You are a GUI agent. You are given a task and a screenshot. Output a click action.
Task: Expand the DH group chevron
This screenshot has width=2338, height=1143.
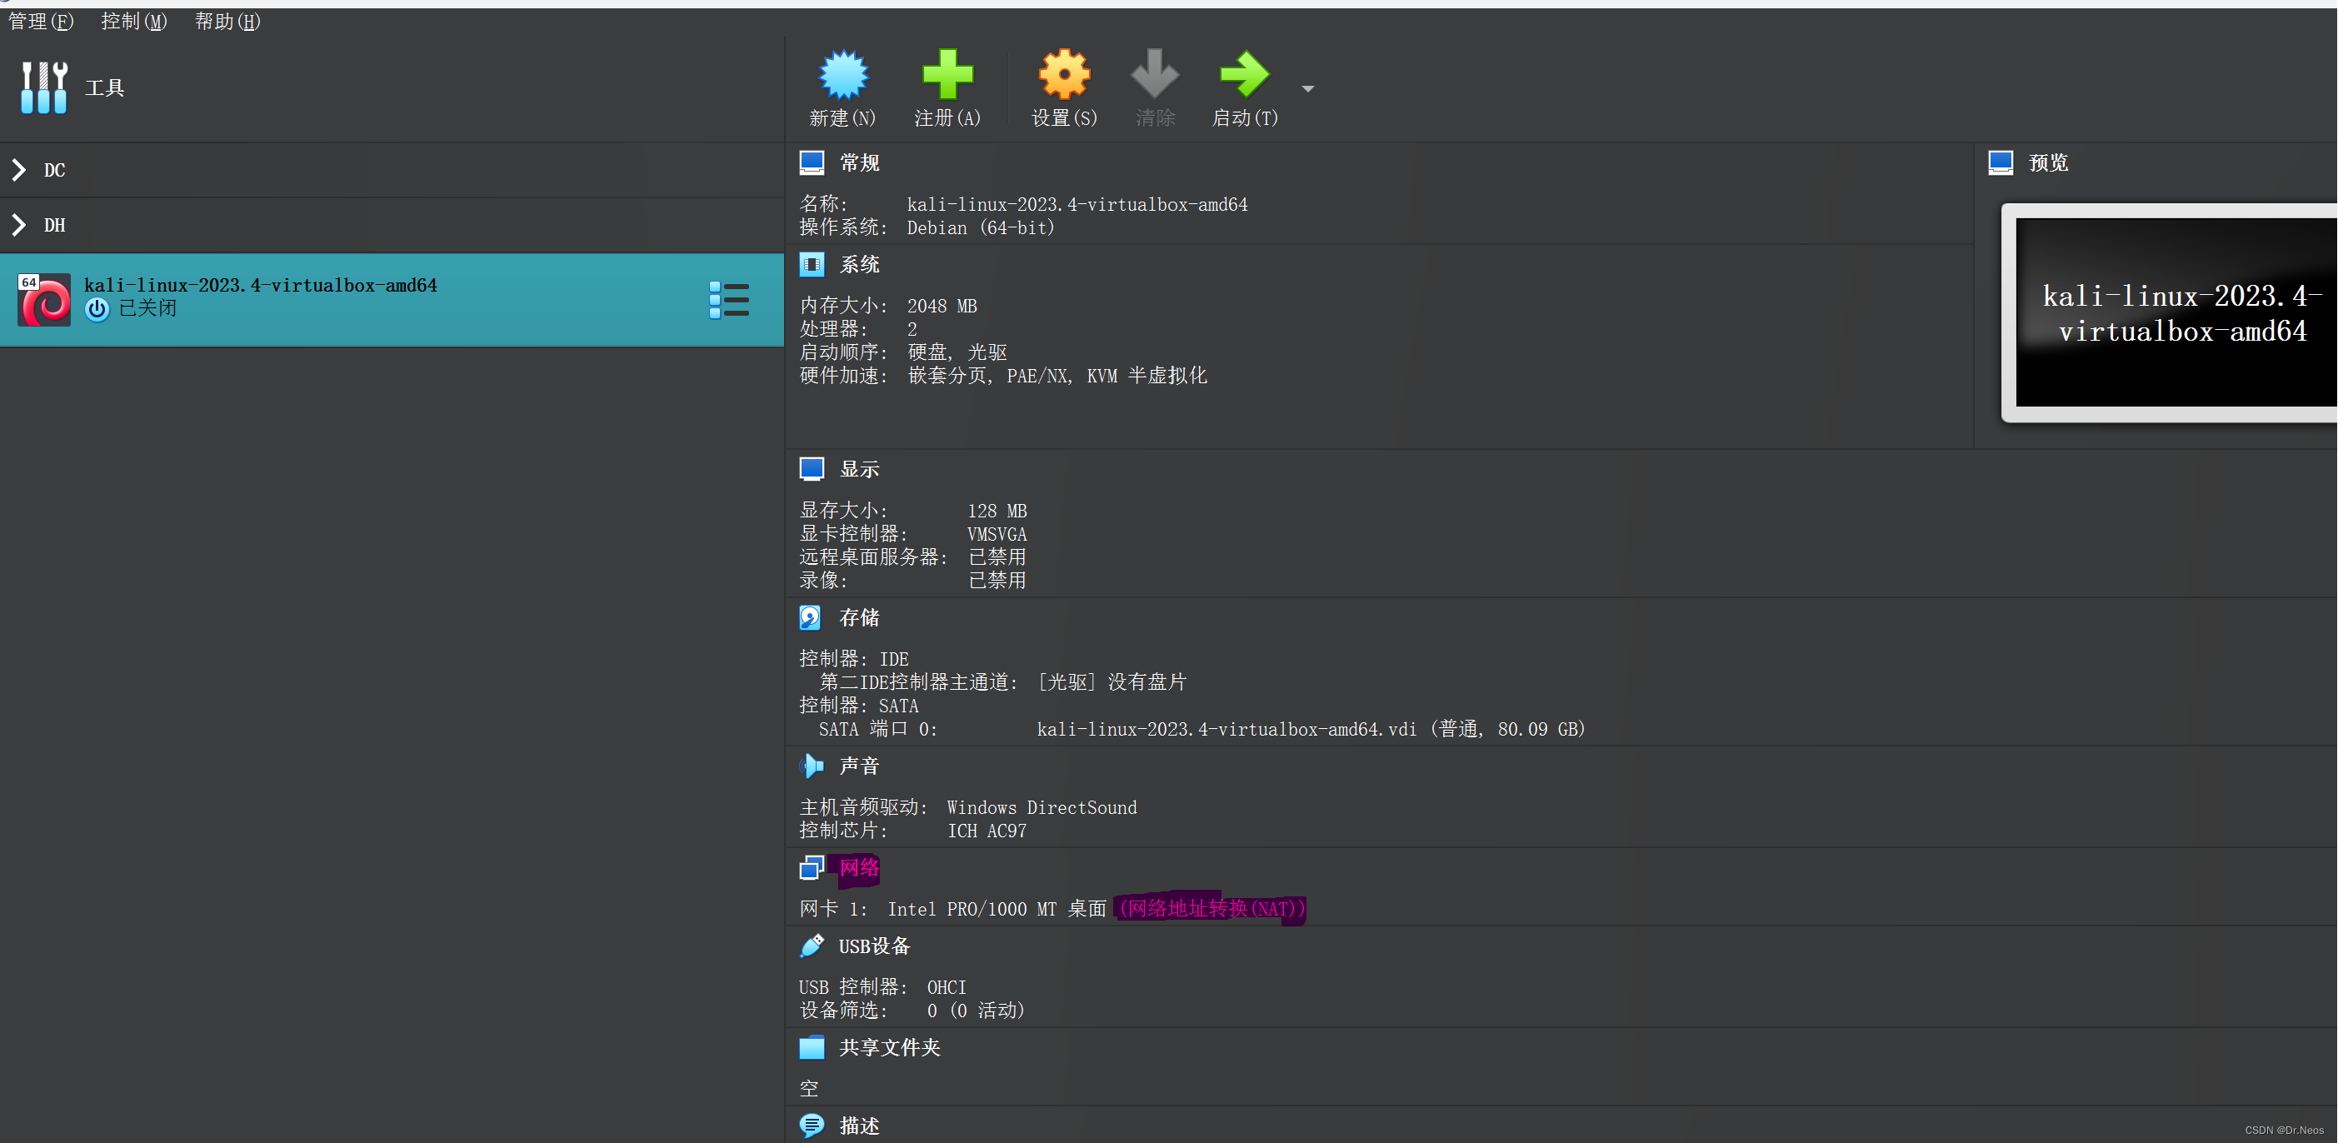click(19, 225)
